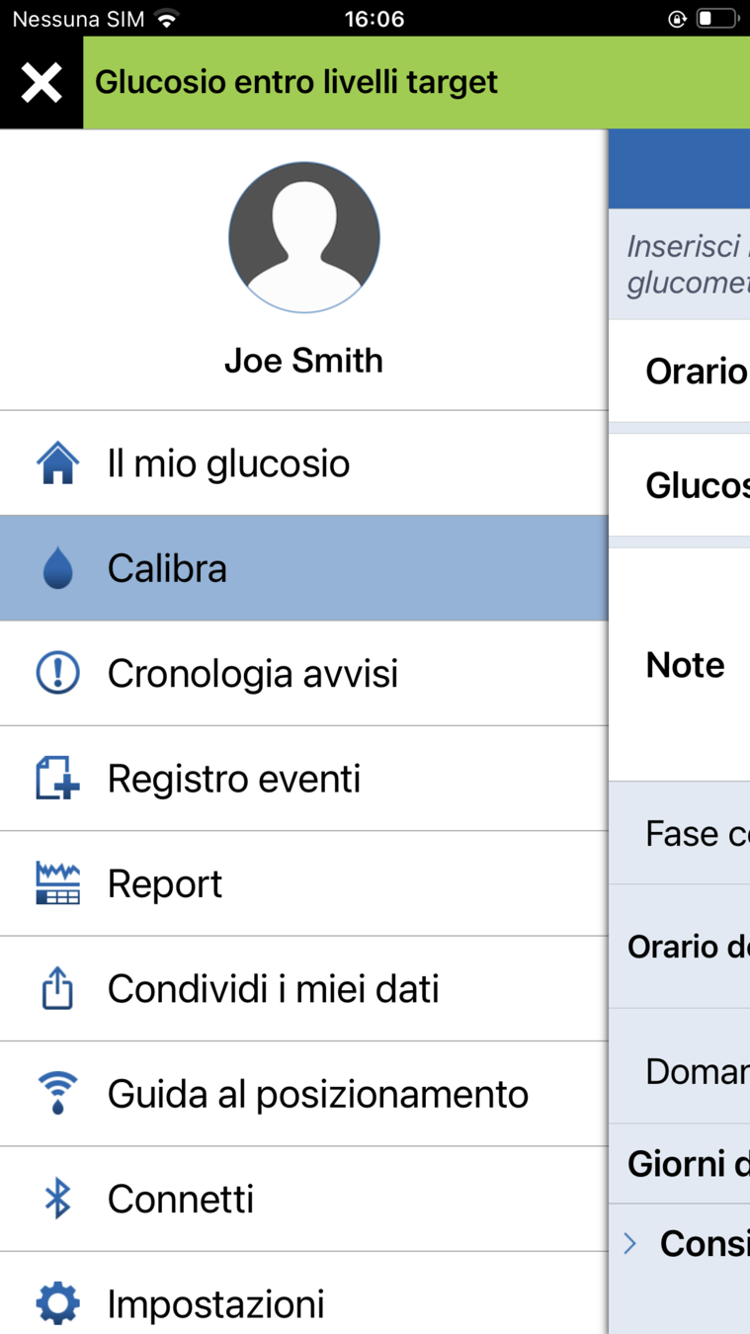The width and height of the screenshot is (750, 1334).
Task: Expand the chevron next to Consi
Action: pos(630,1243)
